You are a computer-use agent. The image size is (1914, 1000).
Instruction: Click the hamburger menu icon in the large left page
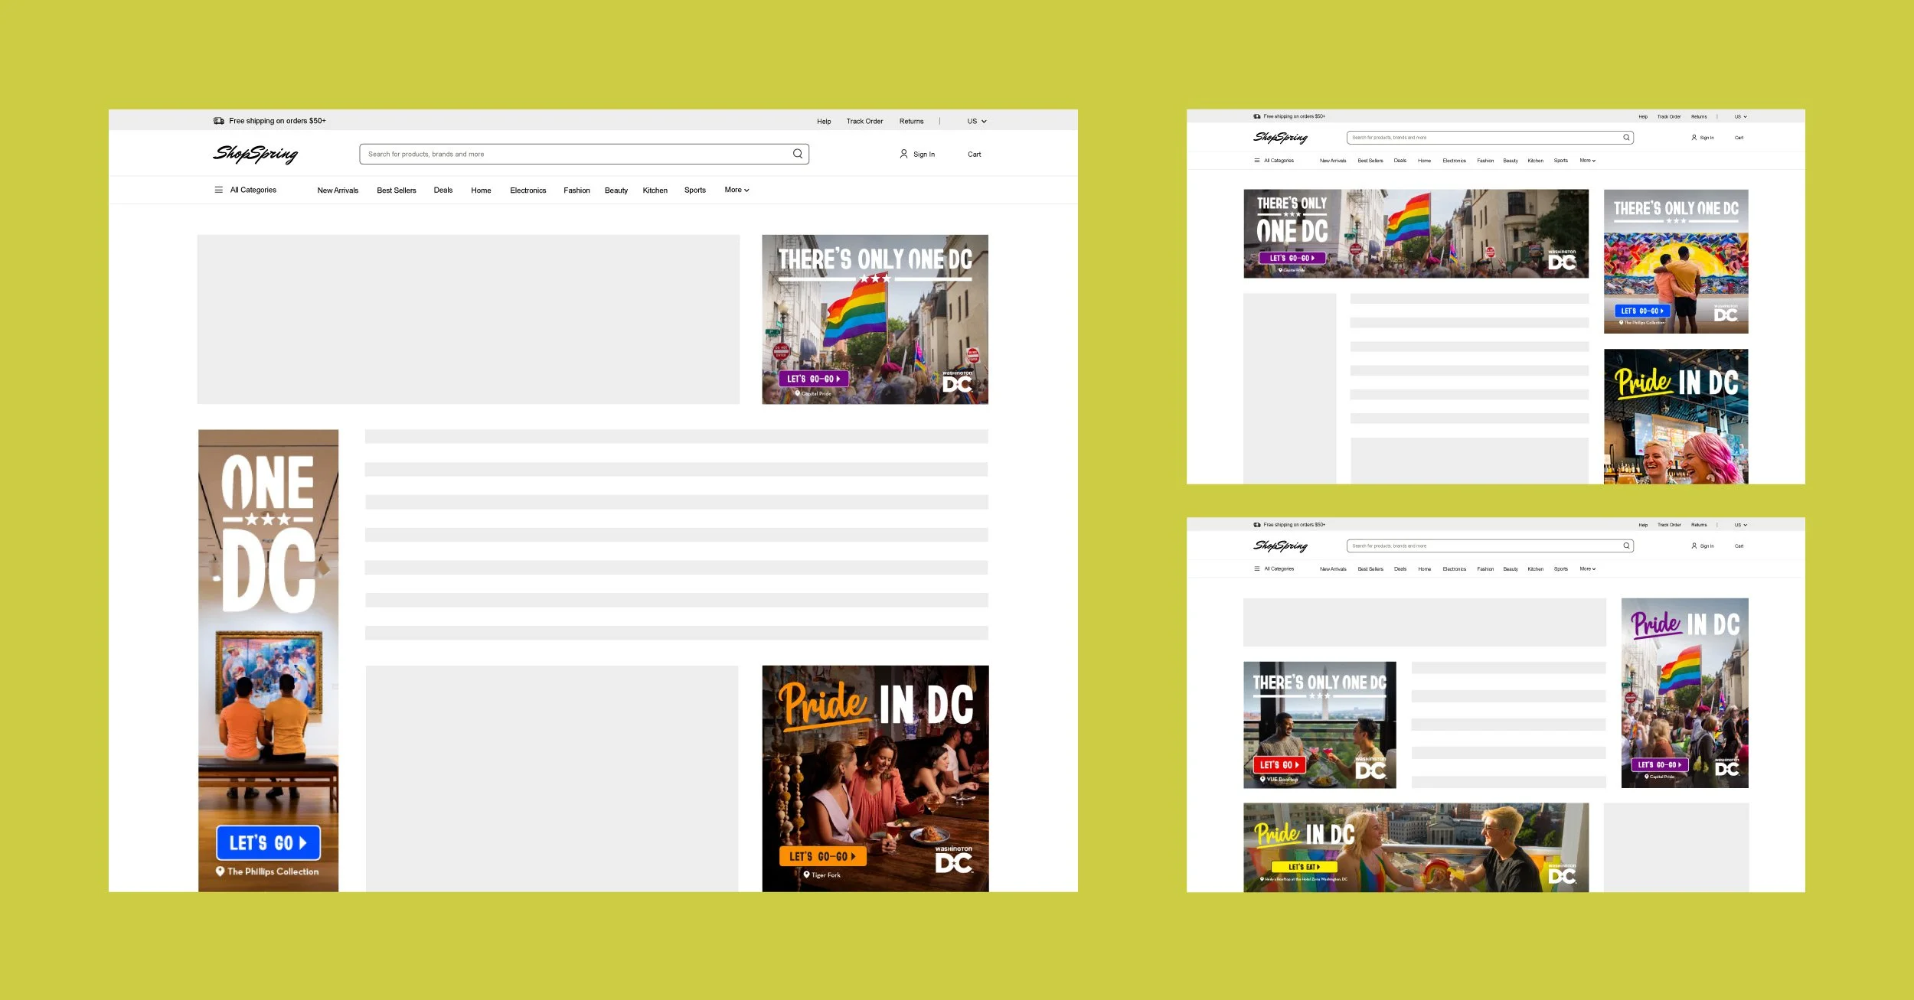tap(219, 190)
